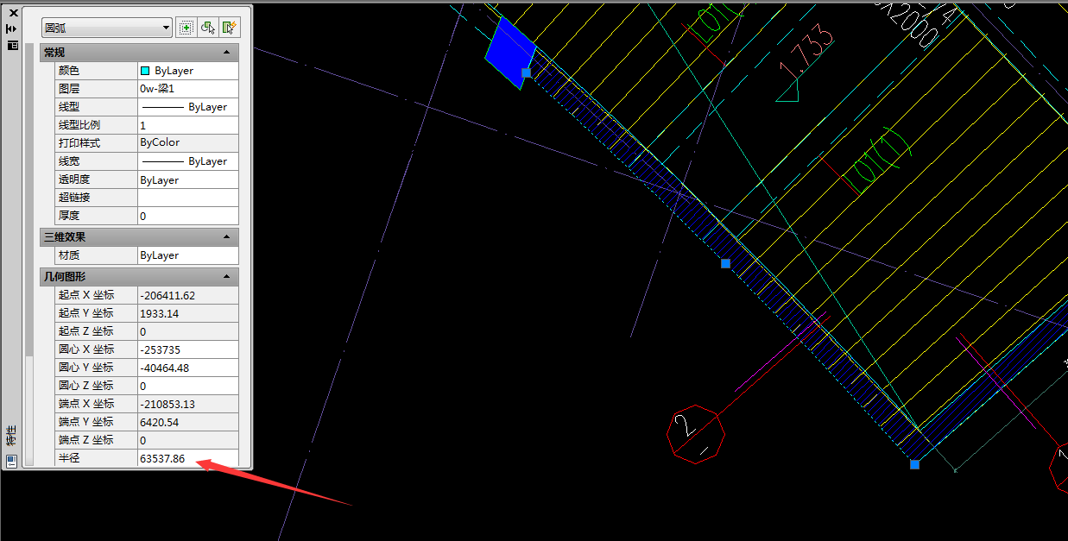Edit the 圆心 X 坐标 value -253735
Image resolution: width=1068 pixels, height=541 pixels.
tap(187, 349)
